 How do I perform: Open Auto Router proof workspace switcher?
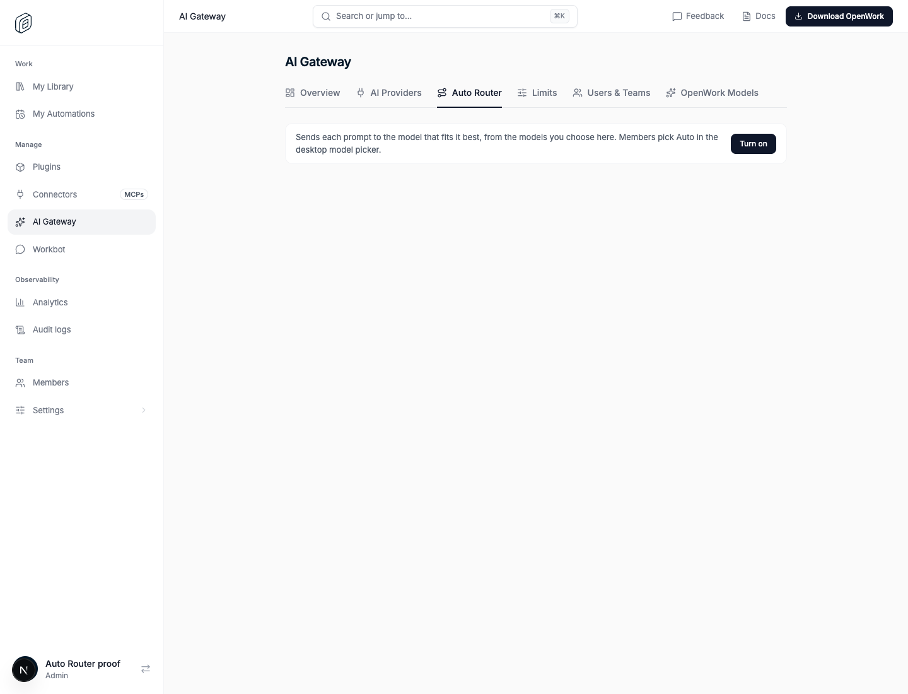82,669
